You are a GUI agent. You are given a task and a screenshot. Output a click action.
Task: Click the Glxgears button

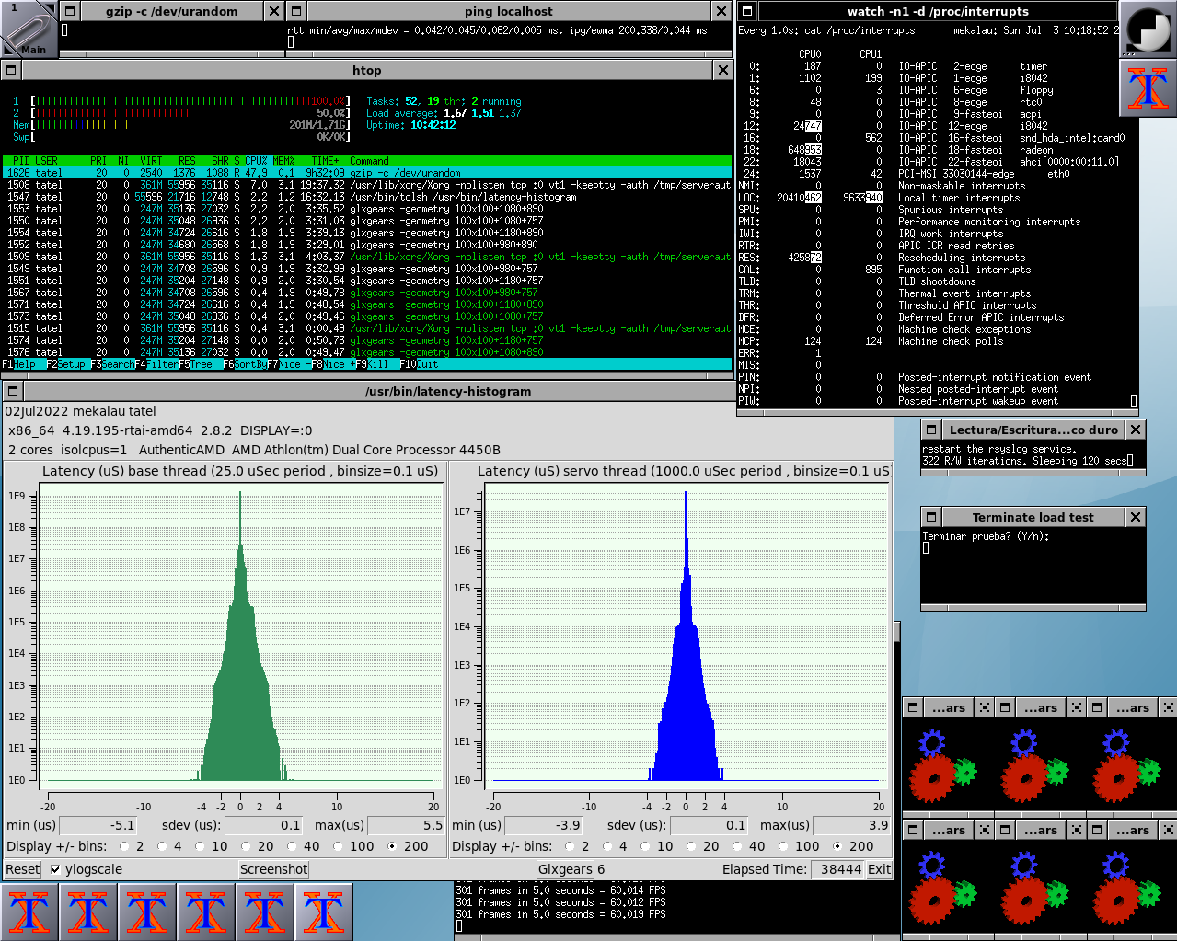[x=565, y=869]
